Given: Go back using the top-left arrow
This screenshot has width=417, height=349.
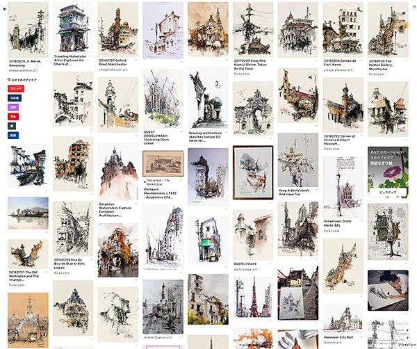Looking at the screenshot, I should pos(5,9).
